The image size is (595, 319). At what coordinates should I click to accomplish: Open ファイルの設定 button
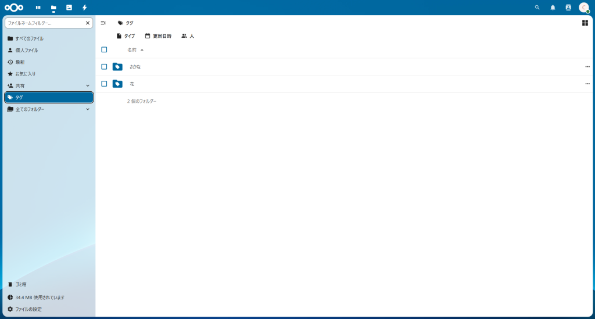(28, 309)
